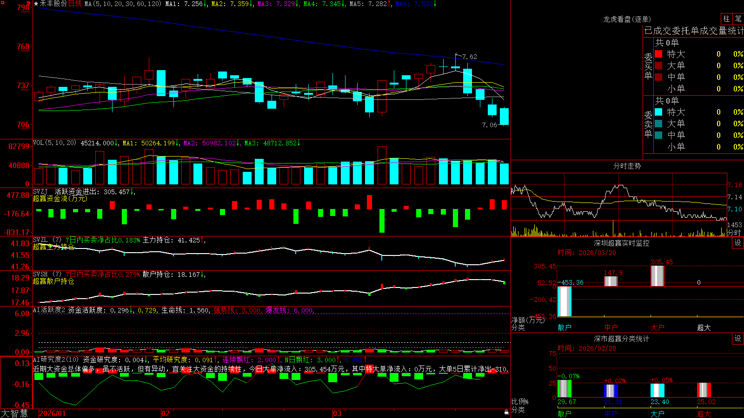Open MA(5,10,20,30,60,120) indicator parameters
The width and height of the screenshot is (744, 418).
123,4
